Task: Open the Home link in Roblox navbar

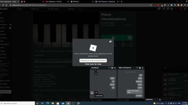Action: [x=19, y=9]
